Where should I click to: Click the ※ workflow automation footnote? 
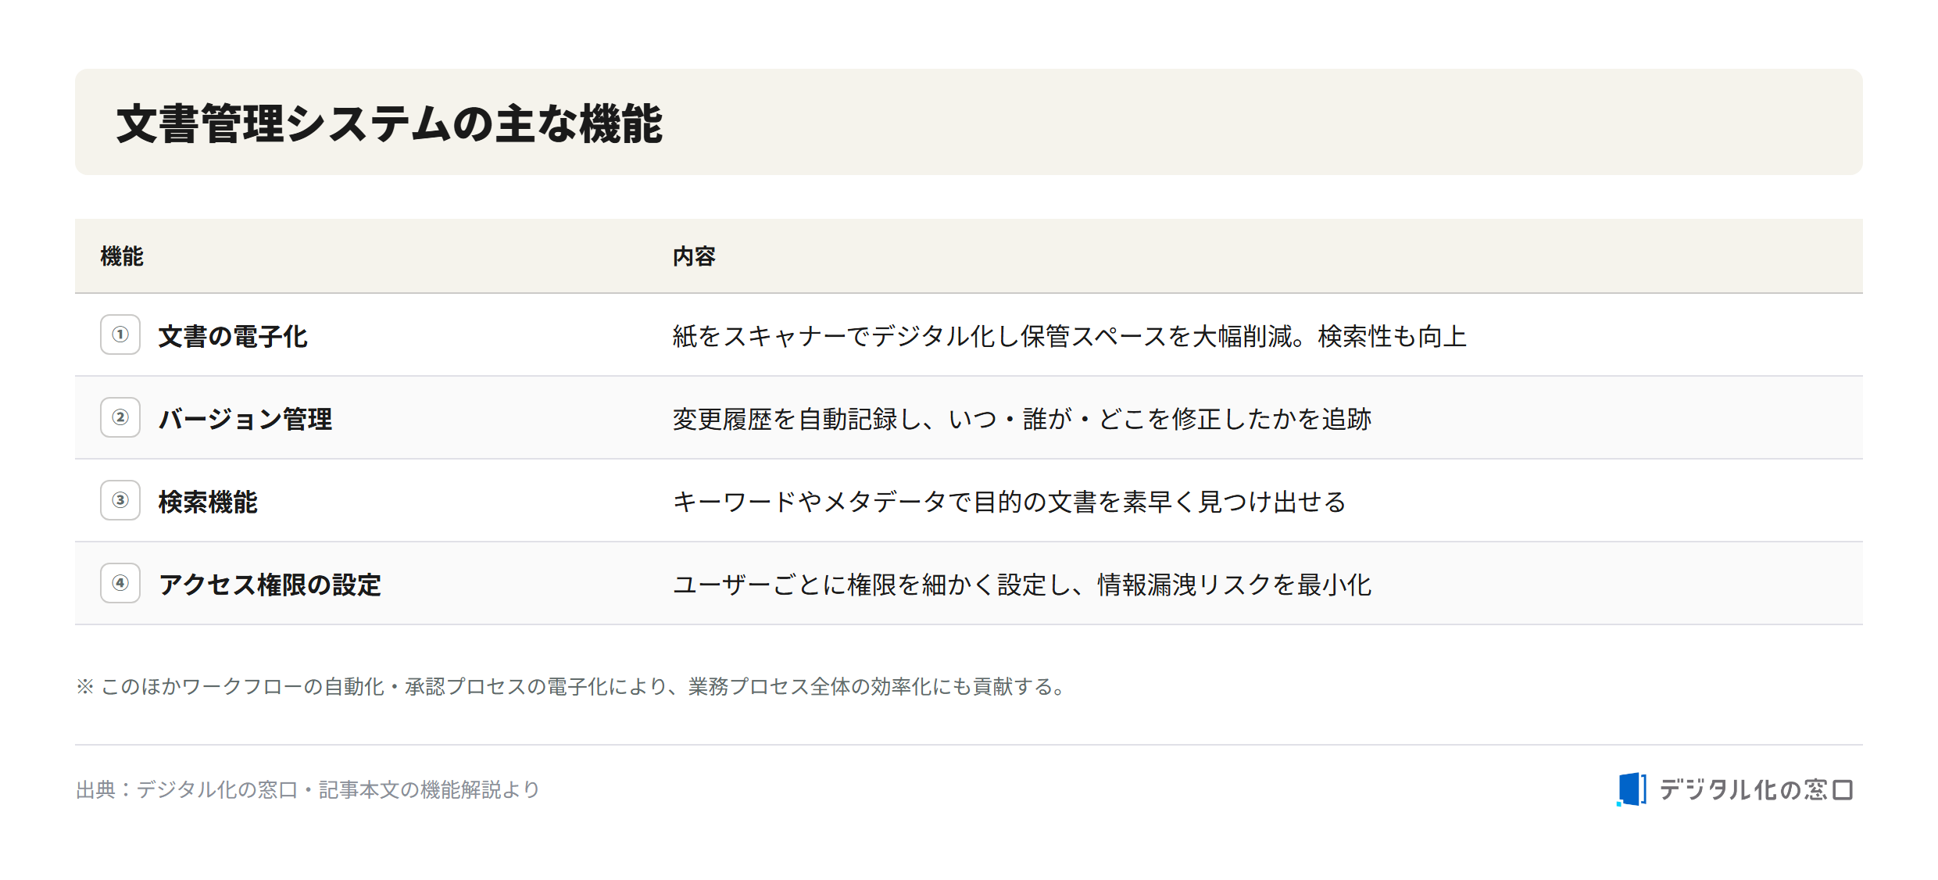[x=573, y=686]
